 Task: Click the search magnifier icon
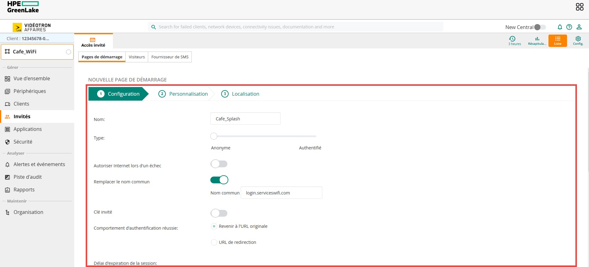[x=153, y=27]
